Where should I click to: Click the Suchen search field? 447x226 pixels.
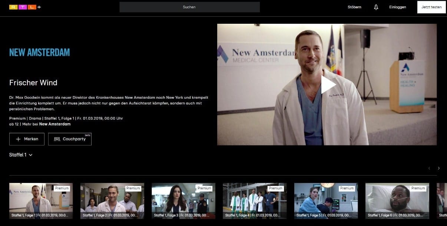[189, 7]
